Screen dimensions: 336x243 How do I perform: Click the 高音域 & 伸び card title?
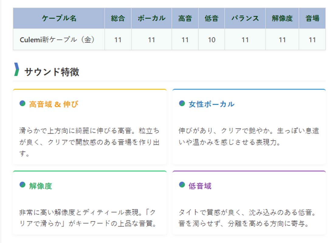(53, 104)
